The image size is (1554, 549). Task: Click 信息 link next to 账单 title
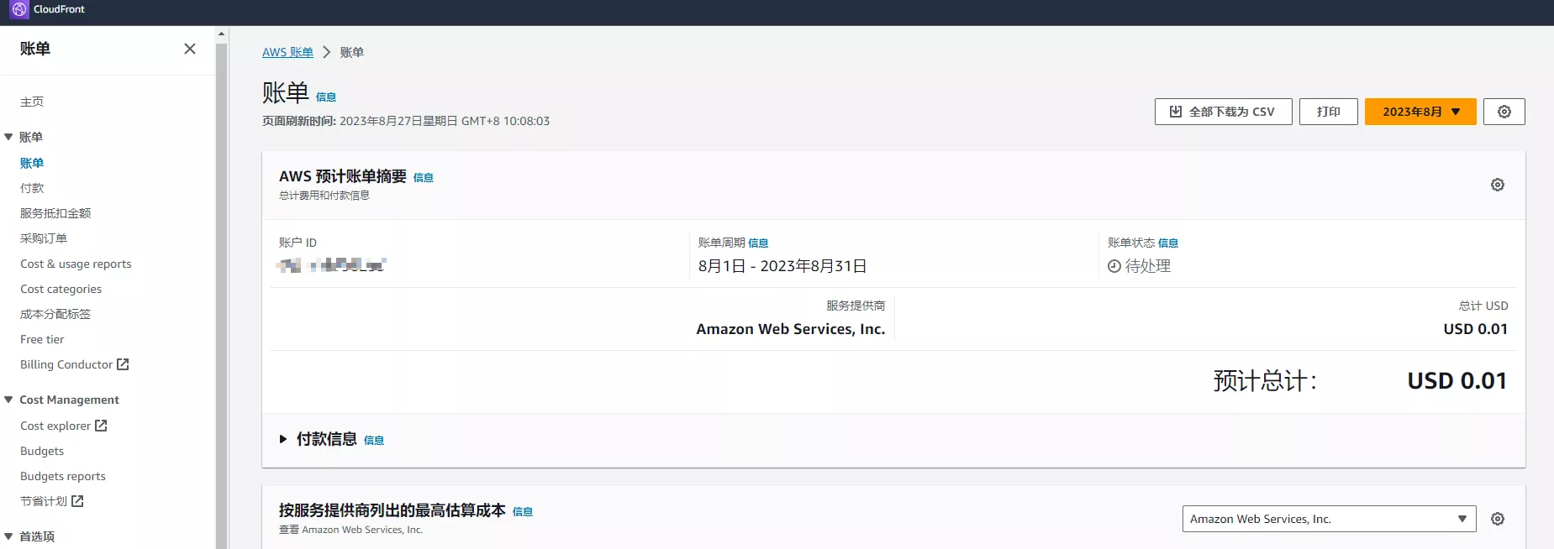326,97
